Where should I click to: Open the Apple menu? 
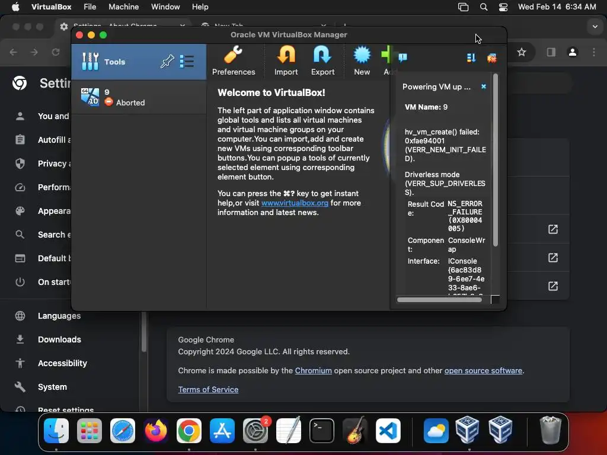pos(15,7)
